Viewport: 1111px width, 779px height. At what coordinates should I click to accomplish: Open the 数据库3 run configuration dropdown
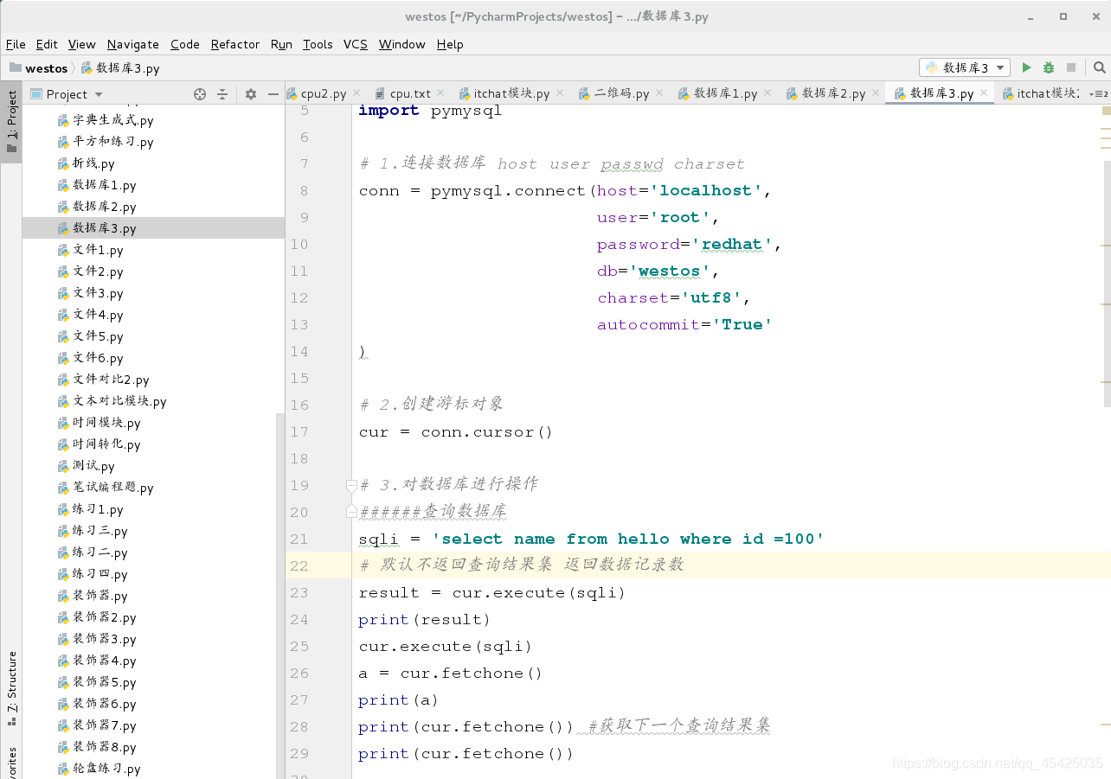tap(965, 67)
